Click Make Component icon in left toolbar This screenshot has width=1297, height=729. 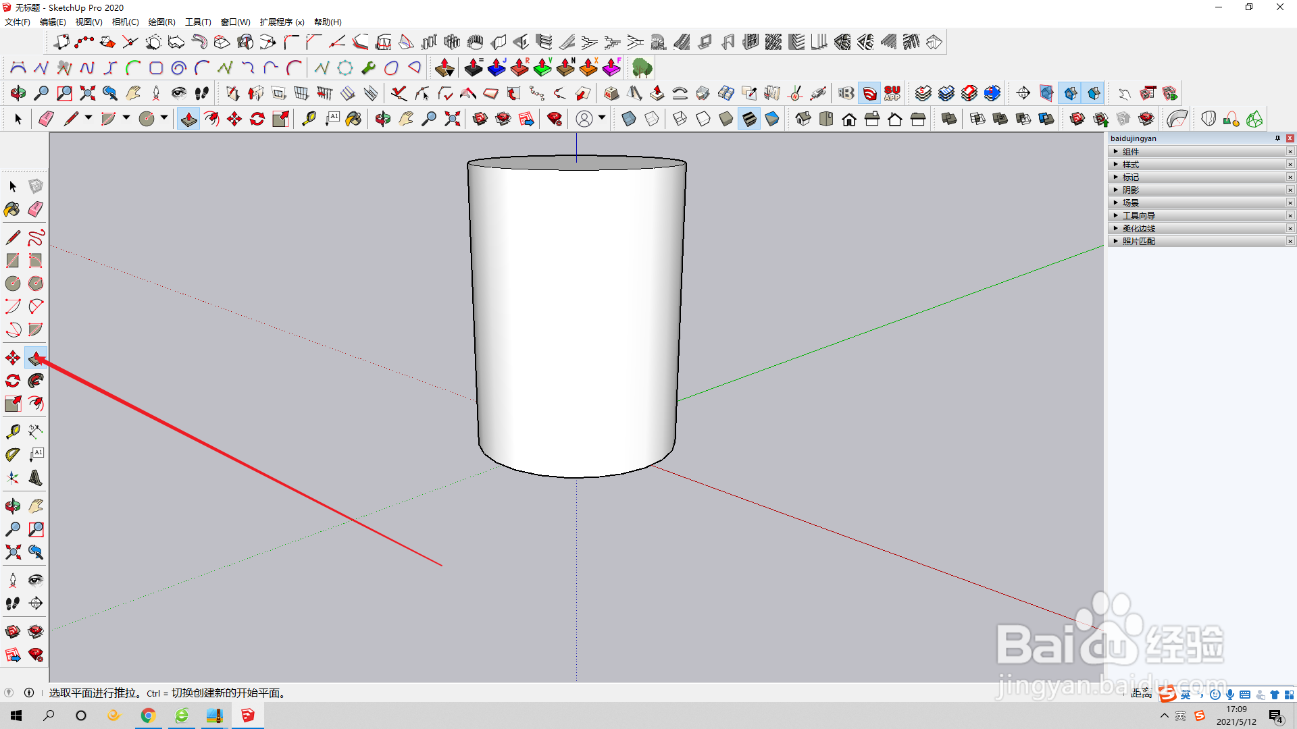coord(36,186)
